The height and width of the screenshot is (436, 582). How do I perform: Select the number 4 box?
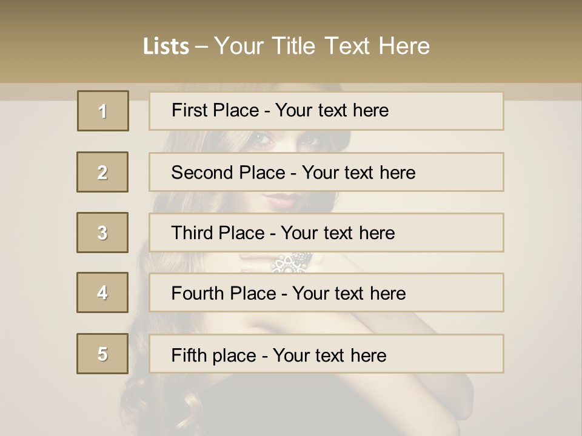(102, 292)
